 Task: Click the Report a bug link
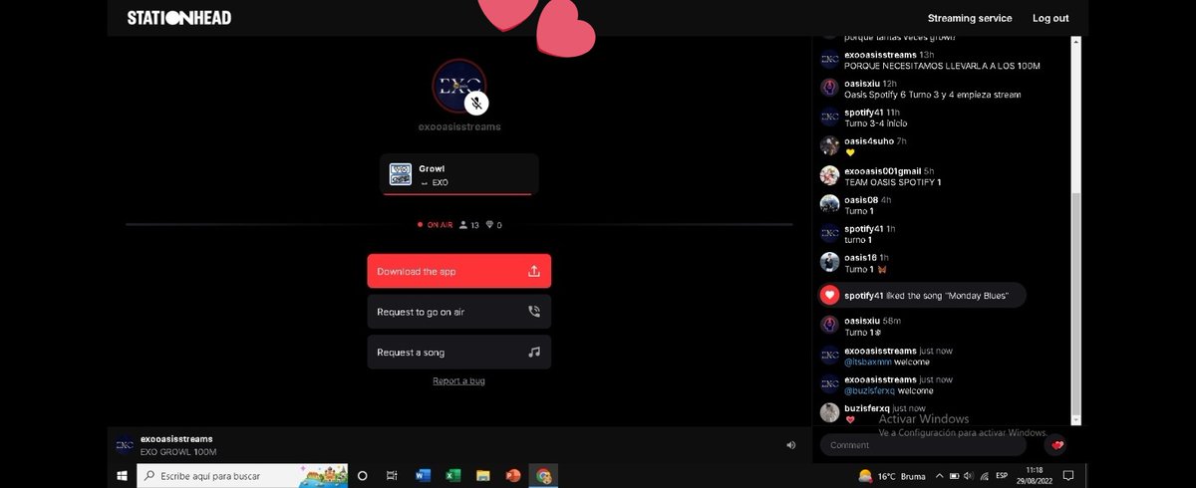(x=458, y=380)
